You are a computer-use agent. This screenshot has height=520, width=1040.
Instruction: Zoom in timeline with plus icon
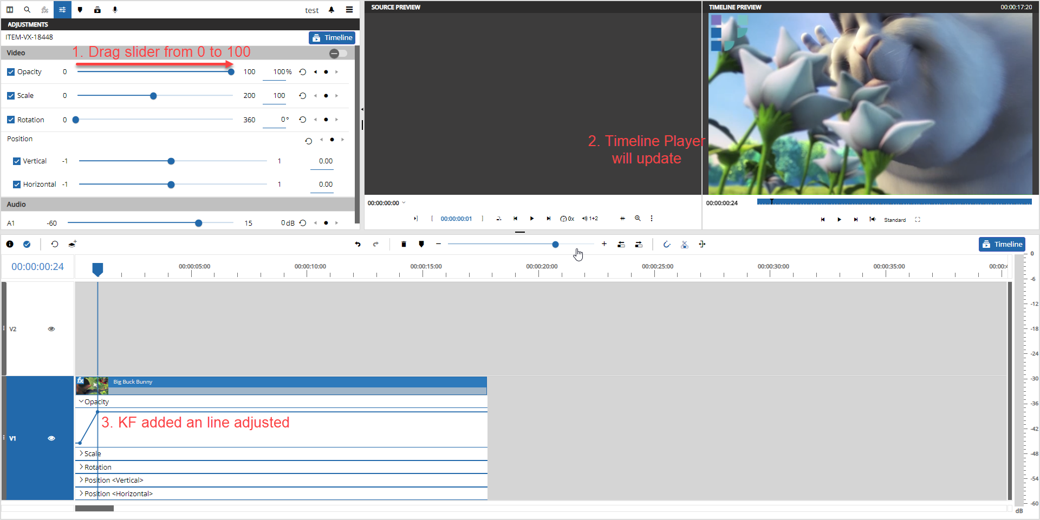[x=604, y=245]
